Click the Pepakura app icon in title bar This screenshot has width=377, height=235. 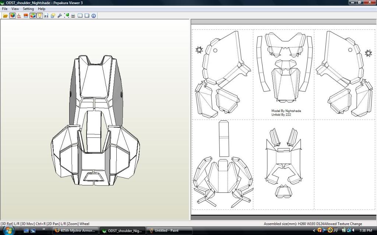coord(3,3)
